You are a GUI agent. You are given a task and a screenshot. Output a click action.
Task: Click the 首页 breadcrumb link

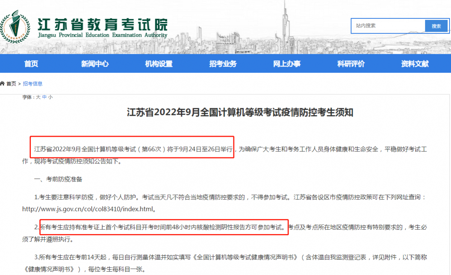pyautogui.click(x=11, y=84)
